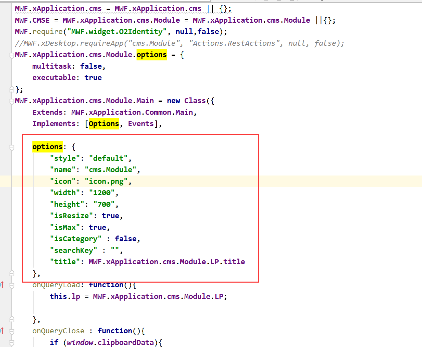Fold the onQueryClose function via gutter marker
422x347 pixels.
(x=12, y=332)
